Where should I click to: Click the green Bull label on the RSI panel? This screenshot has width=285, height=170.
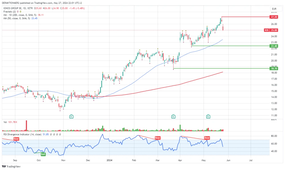coord(43,154)
